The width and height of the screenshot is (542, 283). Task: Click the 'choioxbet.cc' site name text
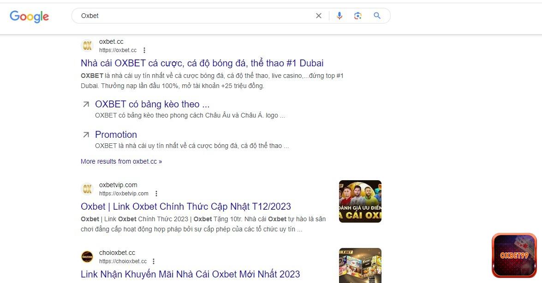(117, 253)
